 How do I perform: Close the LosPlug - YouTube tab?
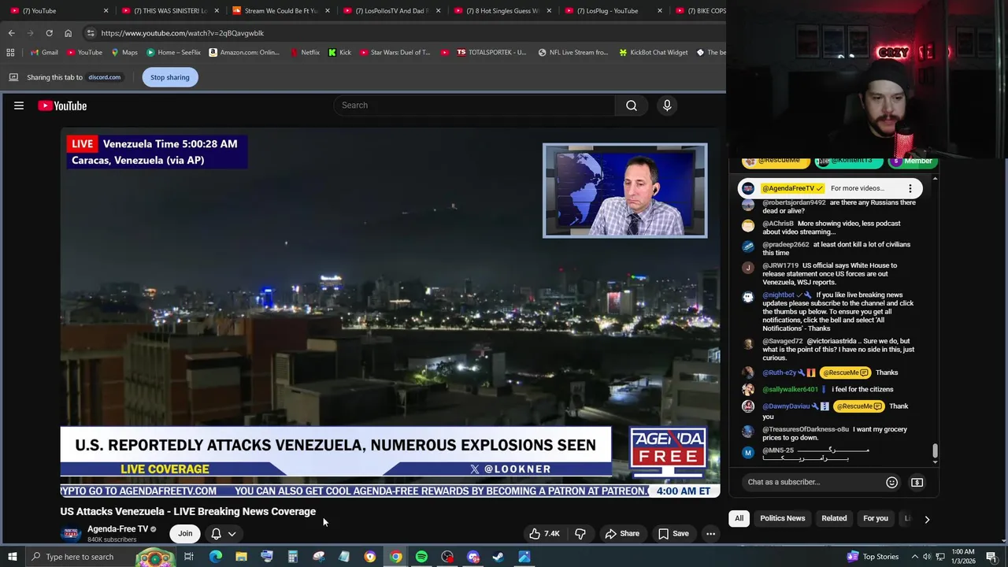[660, 10]
